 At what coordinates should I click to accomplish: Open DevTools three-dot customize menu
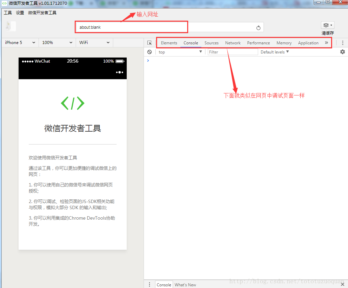tap(343, 43)
